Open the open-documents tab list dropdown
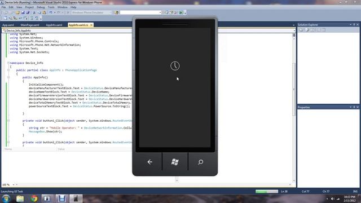 [293, 25]
